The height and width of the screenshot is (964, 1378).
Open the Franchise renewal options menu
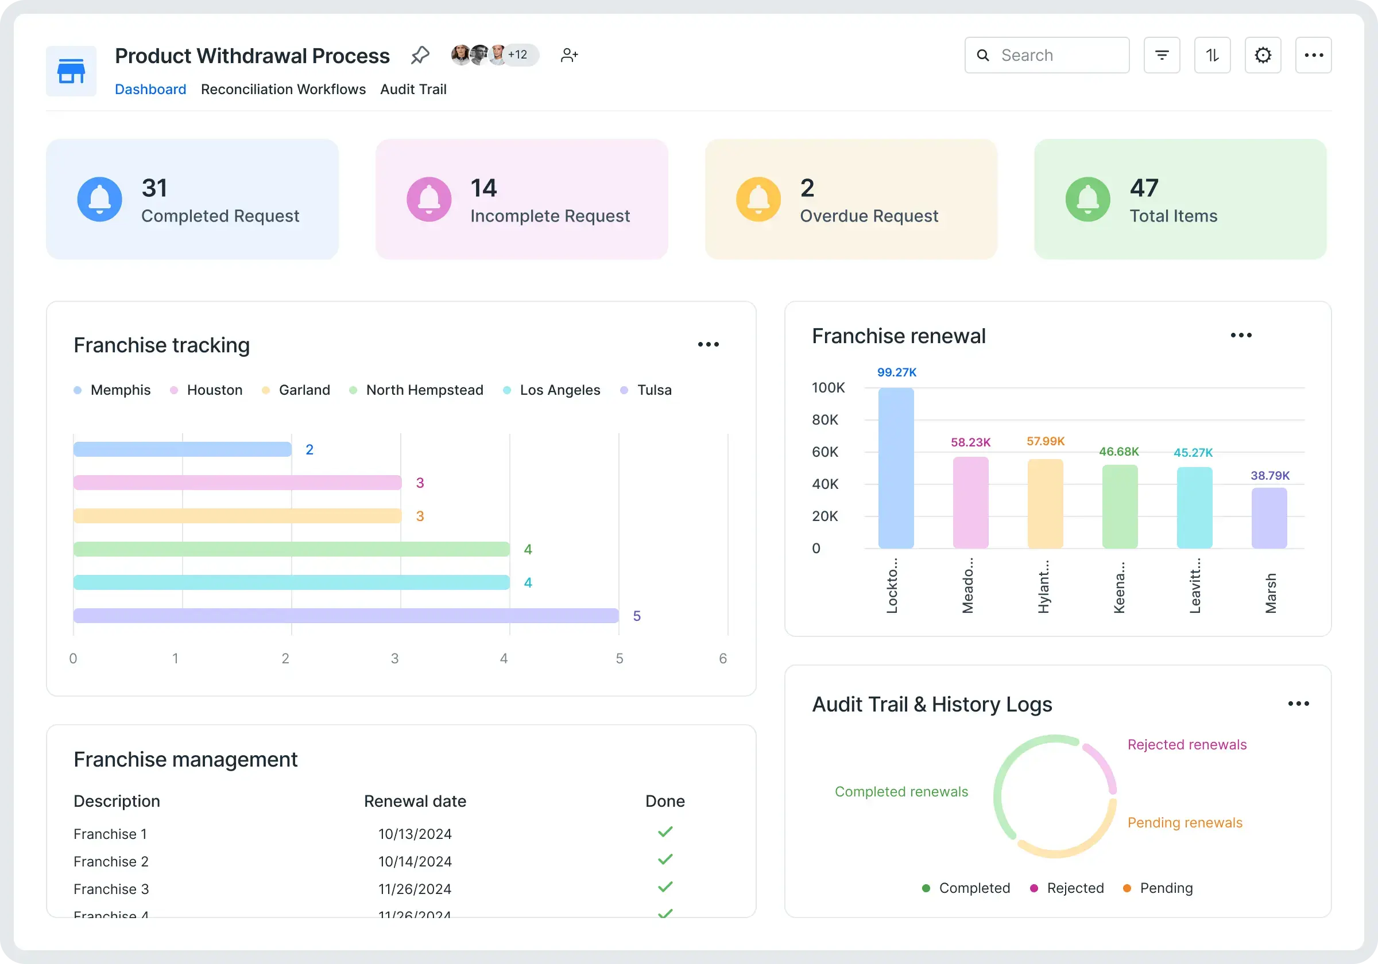[x=1241, y=335]
